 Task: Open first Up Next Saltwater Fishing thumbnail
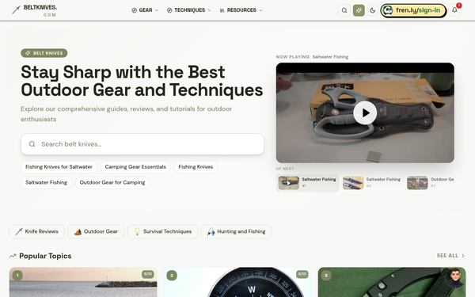pyautogui.click(x=307, y=183)
